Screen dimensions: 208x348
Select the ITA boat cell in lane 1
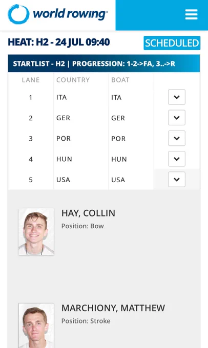[x=116, y=97]
